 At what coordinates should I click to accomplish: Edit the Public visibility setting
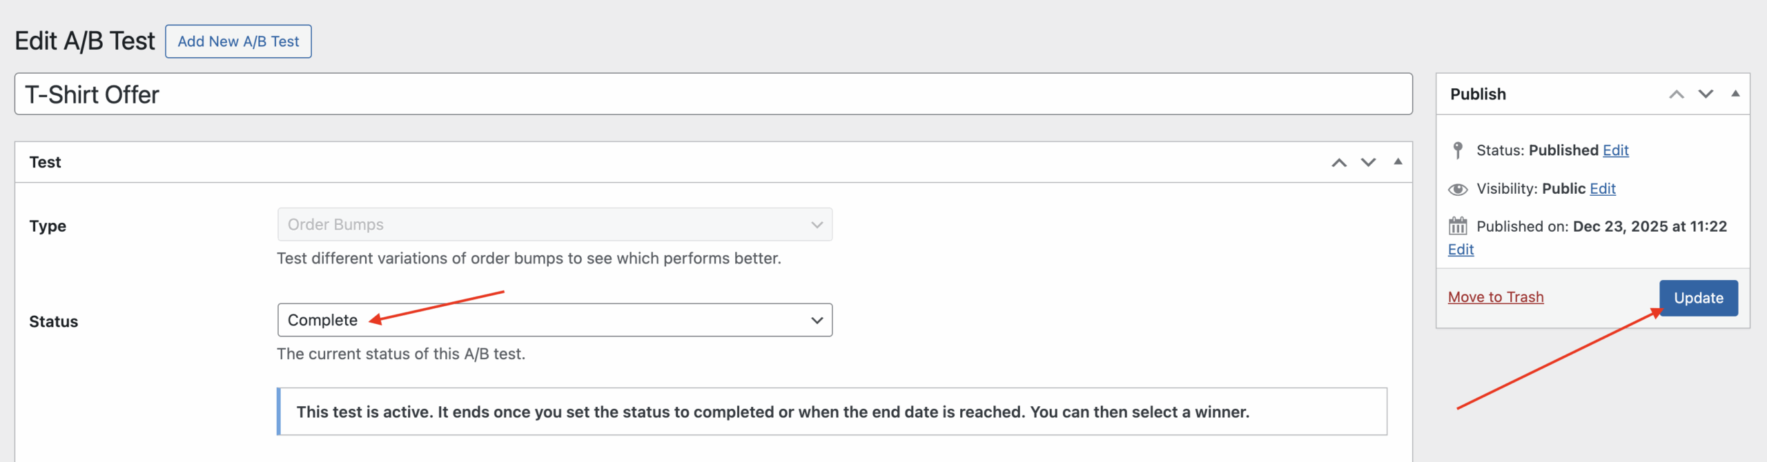point(1602,189)
